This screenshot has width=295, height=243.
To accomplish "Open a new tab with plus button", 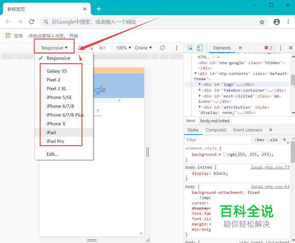I will click(98, 9).
